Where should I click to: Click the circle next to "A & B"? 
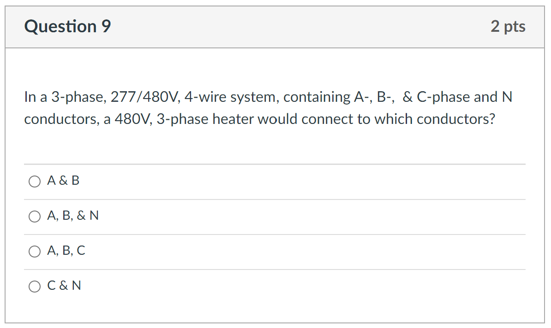click(x=35, y=182)
